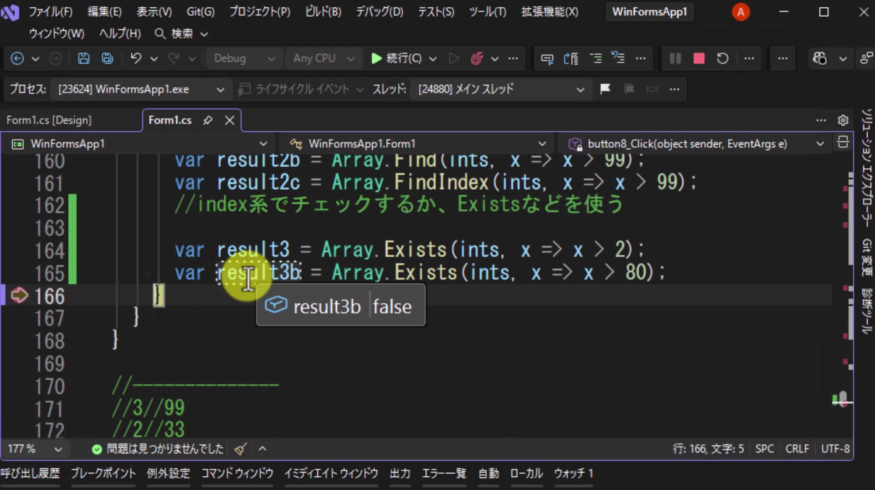Click the code cleanup broom icon
This screenshot has width=875, height=490.
tap(241, 449)
